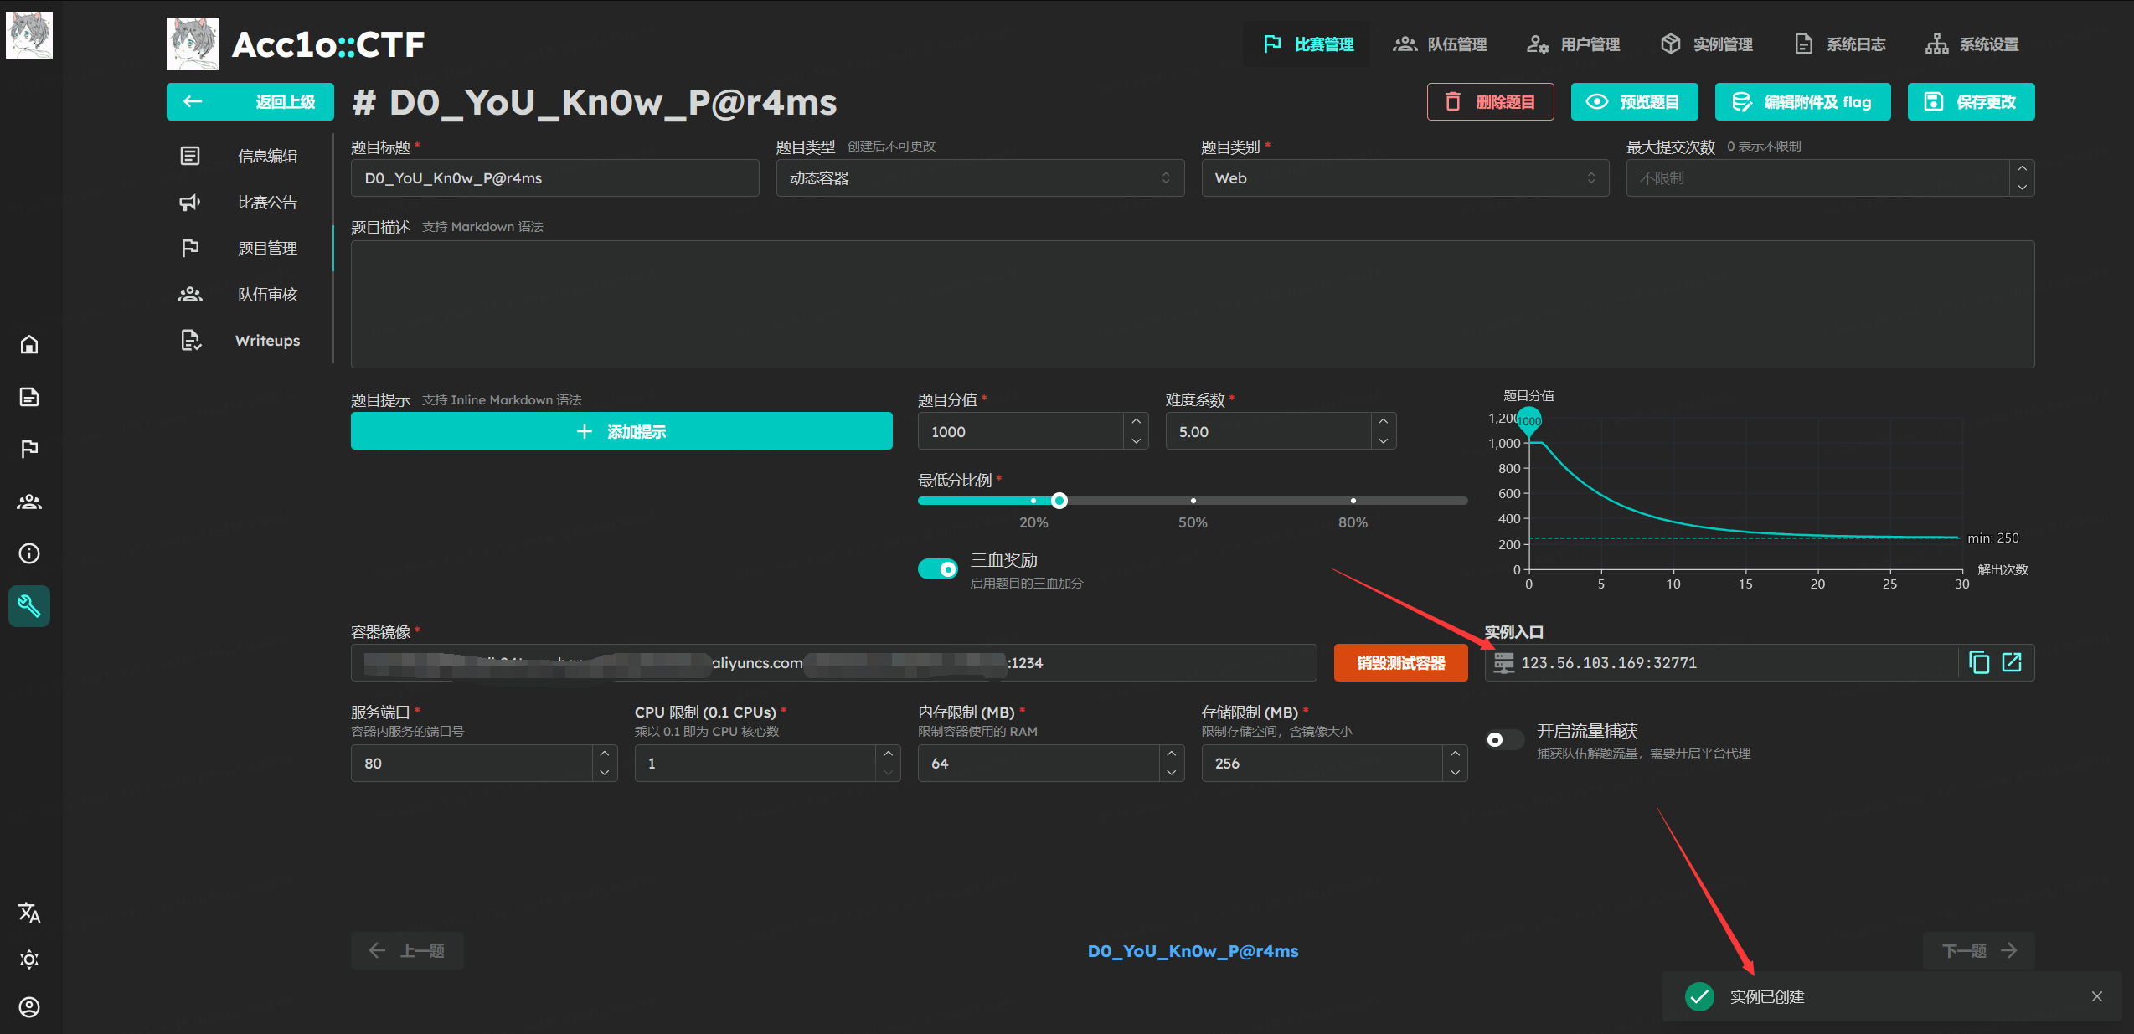Image resolution: width=2134 pixels, height=1034 pixels.
Task: Click the 题目描述 text area
Action: [x=1192, y=304]
